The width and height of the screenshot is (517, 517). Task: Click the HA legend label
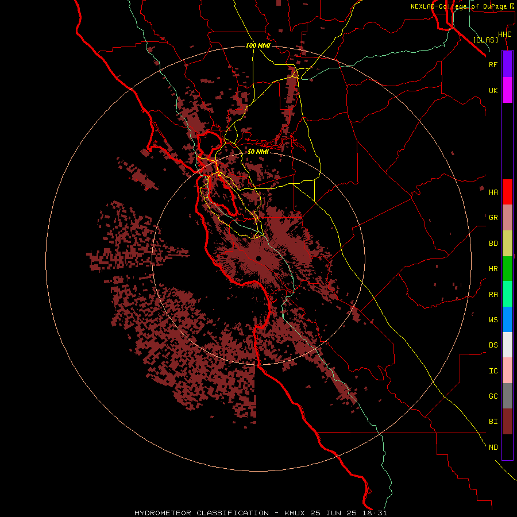coord(493,192)
